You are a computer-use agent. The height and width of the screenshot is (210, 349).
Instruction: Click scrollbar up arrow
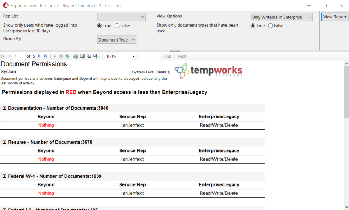(x=347, y=63)
